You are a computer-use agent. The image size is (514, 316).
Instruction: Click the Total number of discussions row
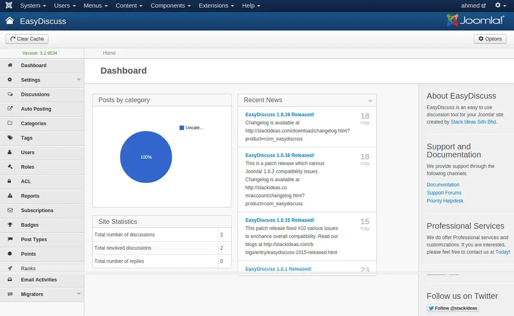coord(162,235)
